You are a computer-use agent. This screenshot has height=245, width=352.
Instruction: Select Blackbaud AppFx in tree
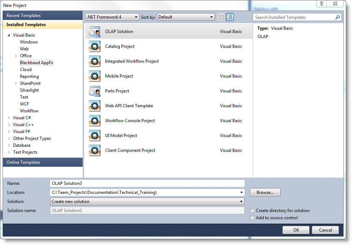pyautogui.click(x=36, y=63)
